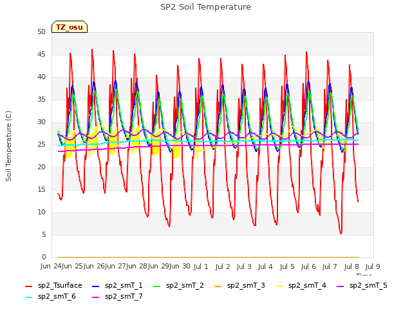Click the Jun 30 x-axis tick label
The width and height of the screenshot is (412, 309).
pos(180,266)
